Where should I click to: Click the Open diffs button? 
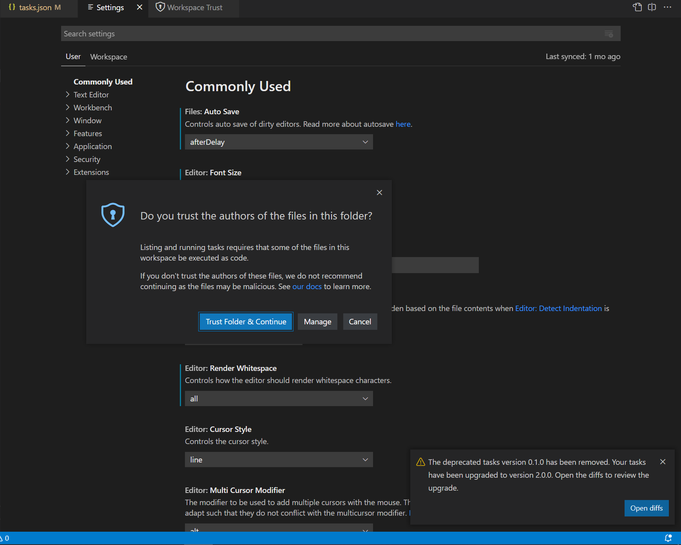[646, 508]
